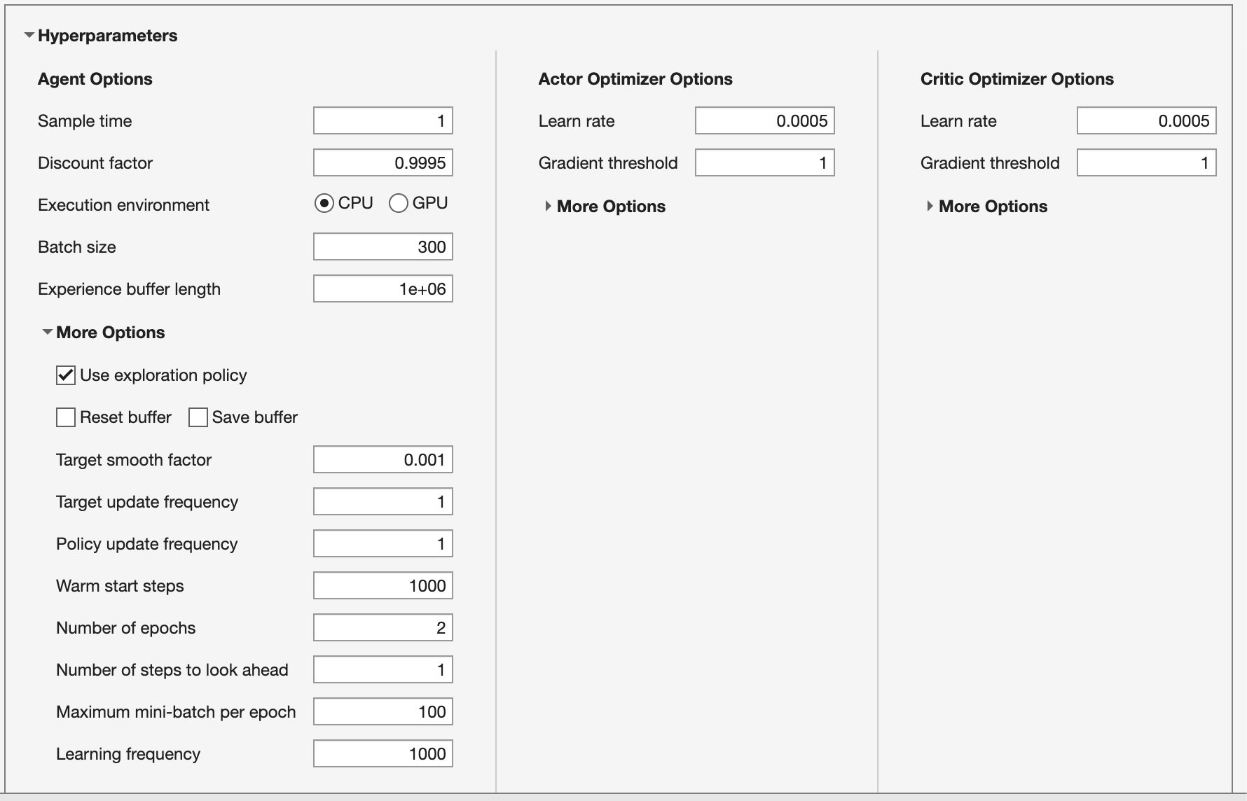Click the Warm start steps field
The image size is (1247, 801).
coord(383,585)
